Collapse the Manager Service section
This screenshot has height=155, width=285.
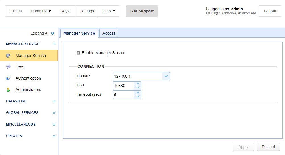point(54,44)
